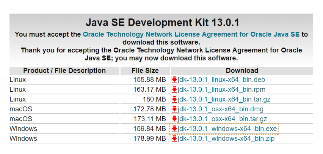The image size is (323, 154).
Task: Click the Product / File Description column header
Action: click(x=64, y=71)
